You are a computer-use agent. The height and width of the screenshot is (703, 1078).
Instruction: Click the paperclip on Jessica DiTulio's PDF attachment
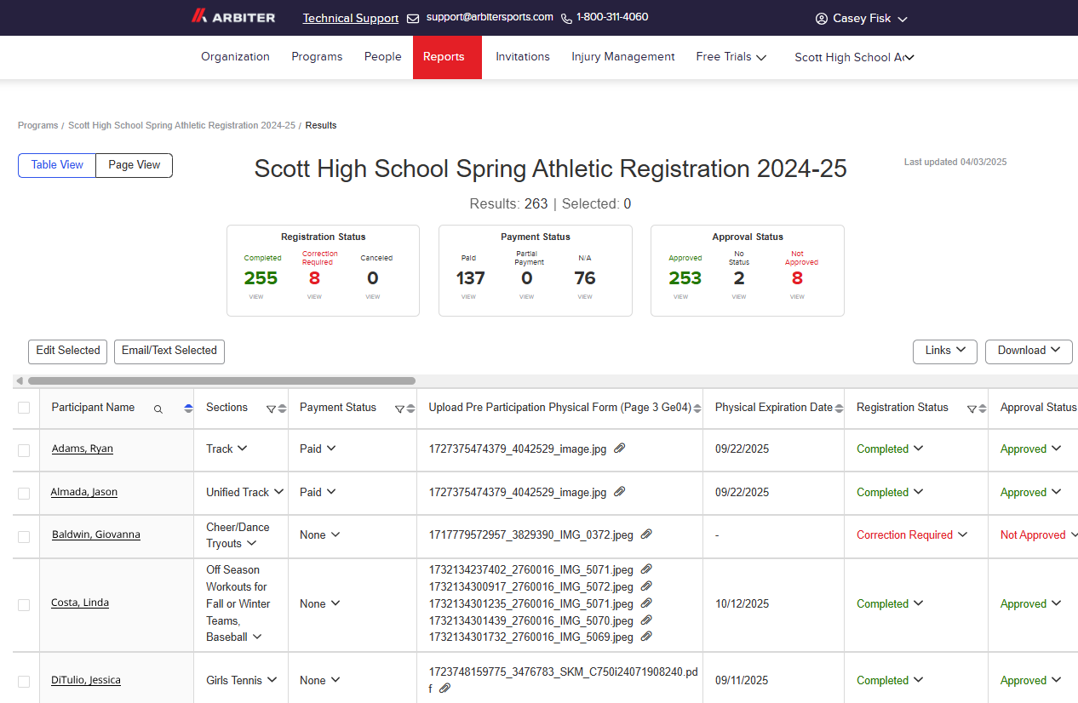tap(444, 688)
